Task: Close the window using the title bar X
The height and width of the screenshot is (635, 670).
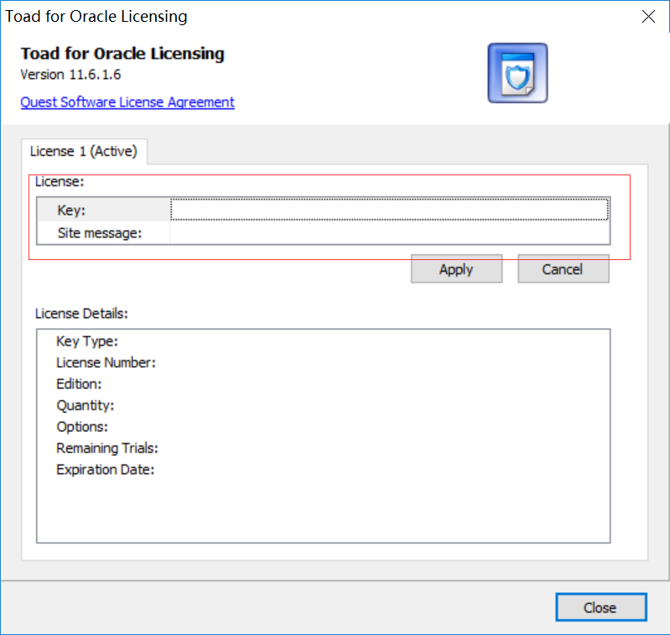Action: (x=648, y=17)
